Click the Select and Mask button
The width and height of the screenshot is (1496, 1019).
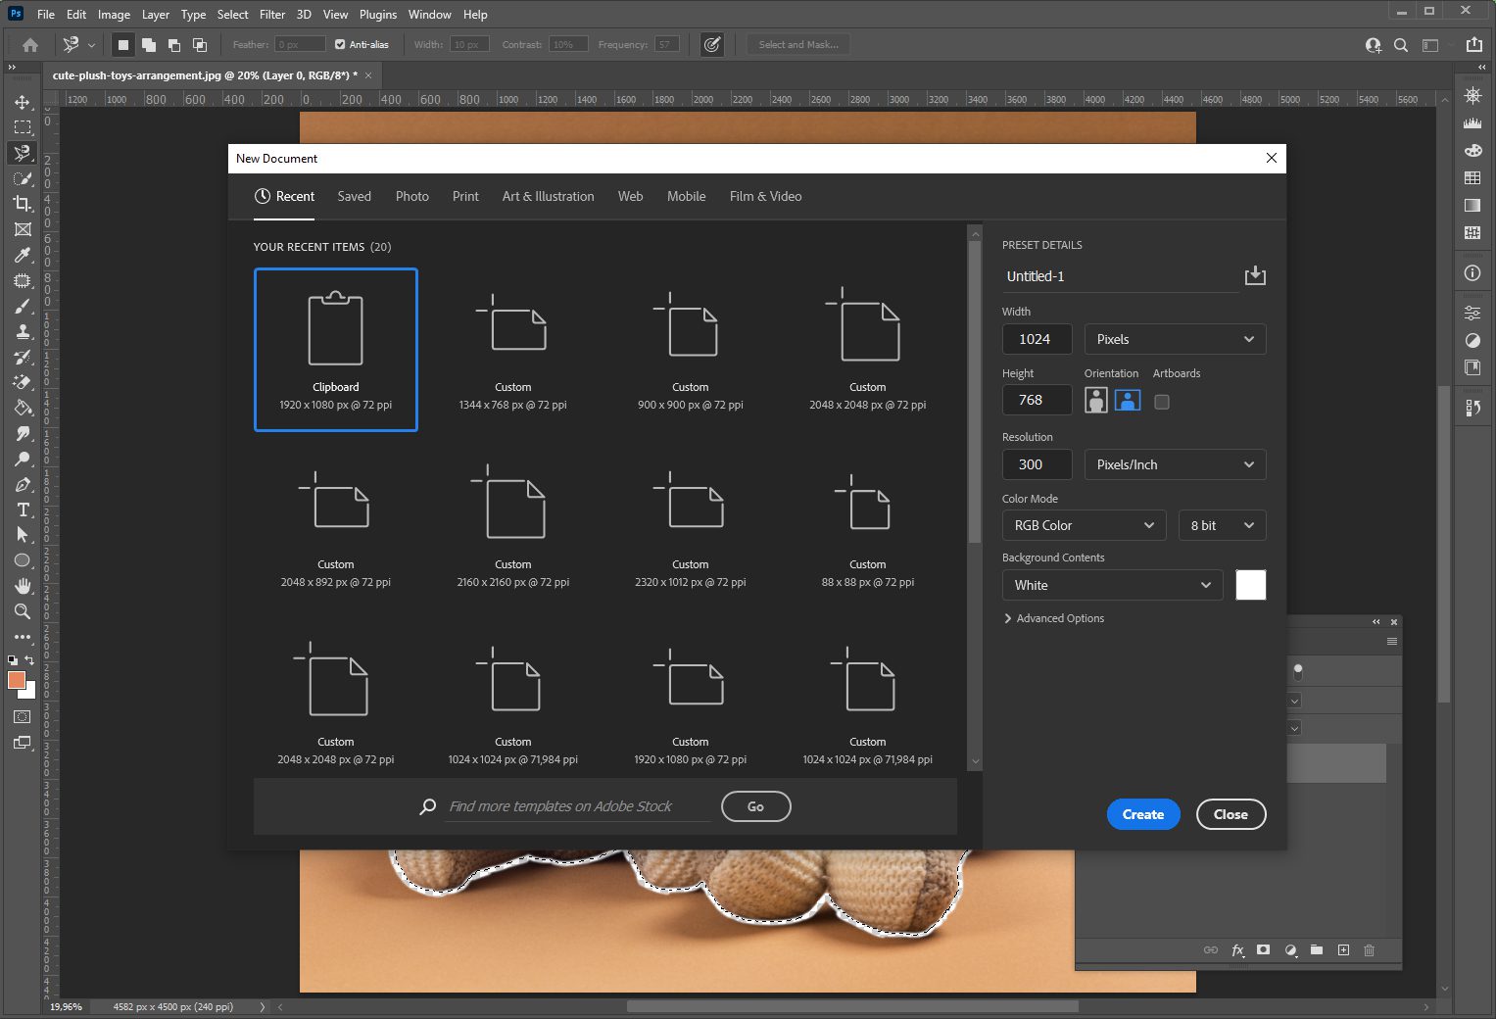click(x=798, y=44)
